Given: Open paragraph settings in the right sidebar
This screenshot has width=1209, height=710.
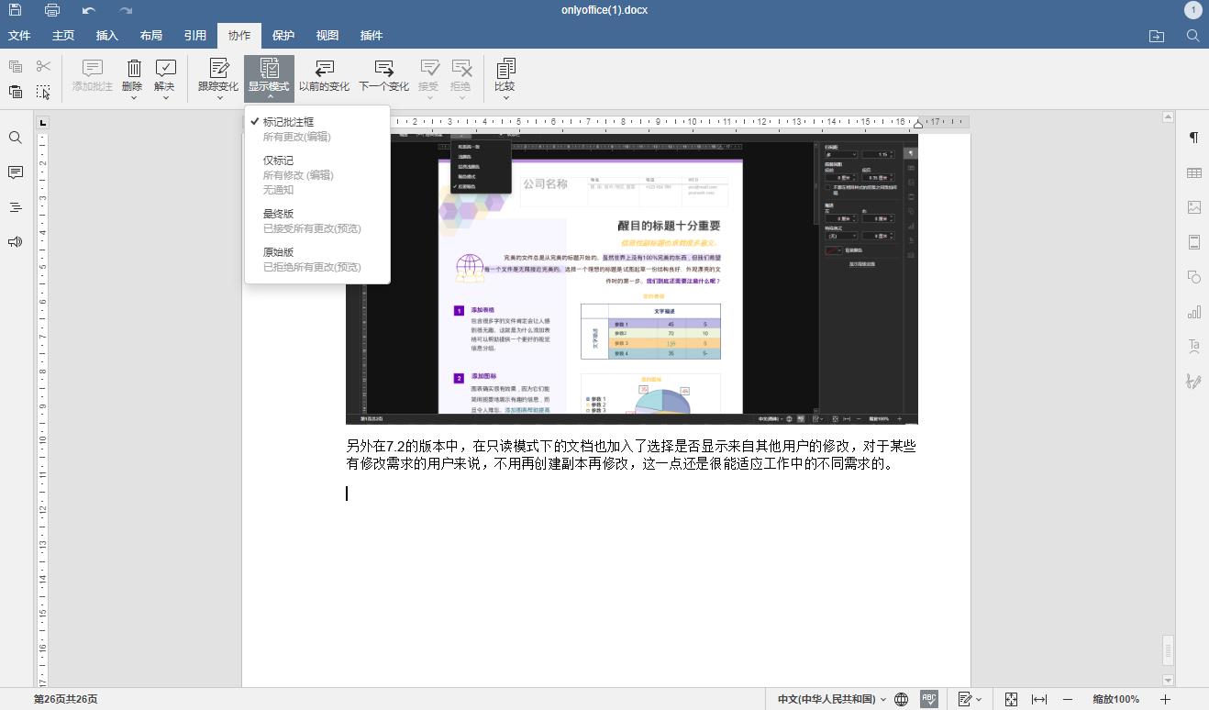Looking at the screenshot, I should click(1193, 136).
